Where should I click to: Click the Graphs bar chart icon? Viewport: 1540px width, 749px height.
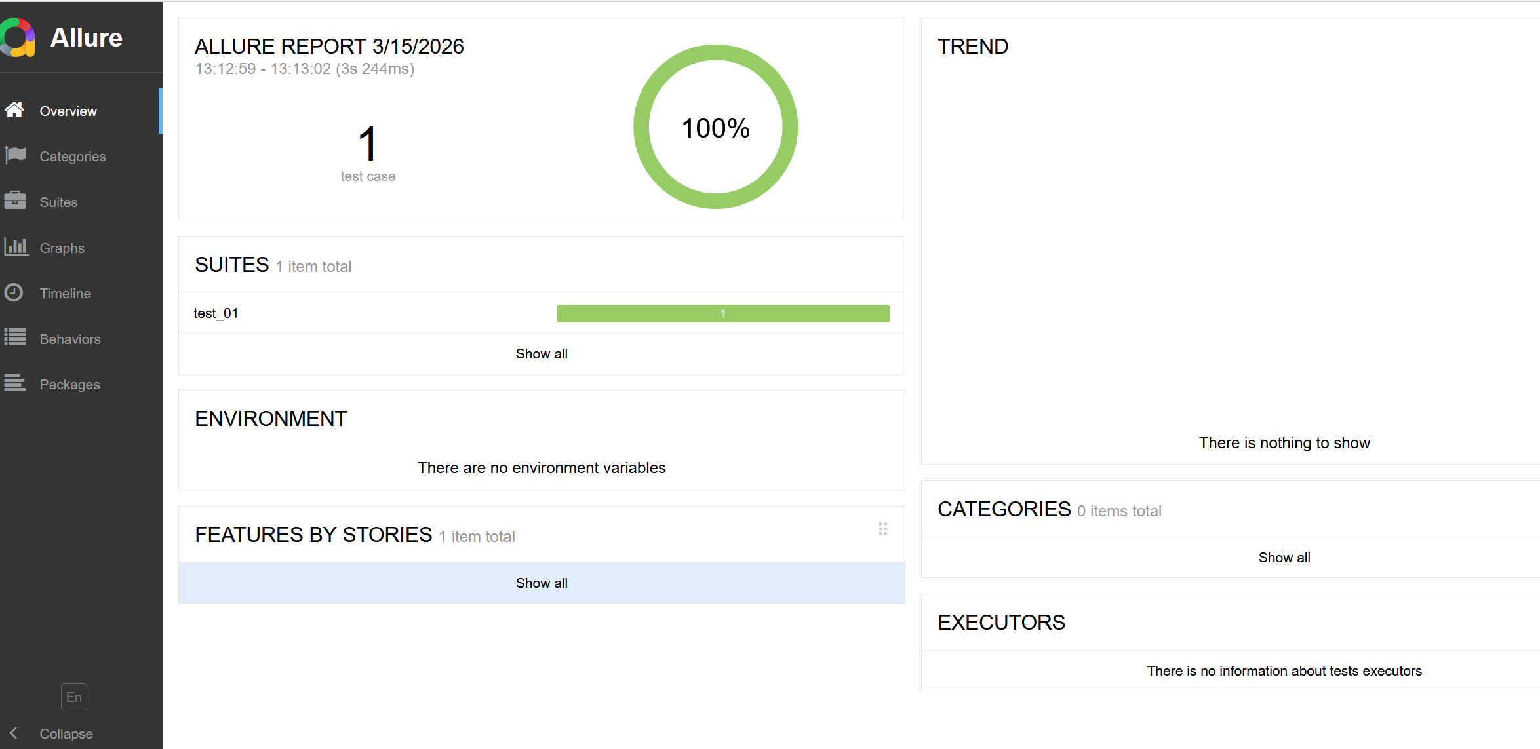coord(16,247)
